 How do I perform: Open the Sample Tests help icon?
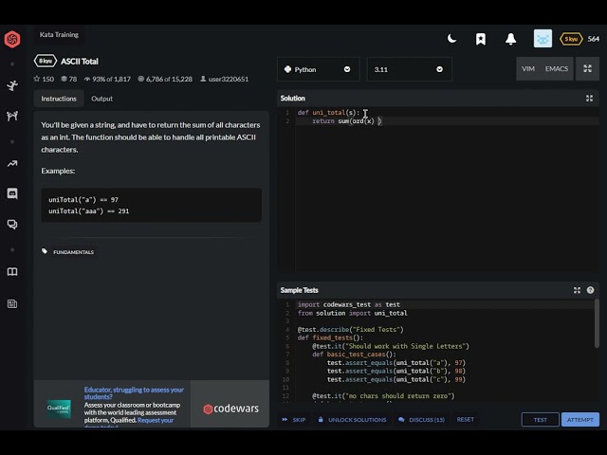[590, 290]
